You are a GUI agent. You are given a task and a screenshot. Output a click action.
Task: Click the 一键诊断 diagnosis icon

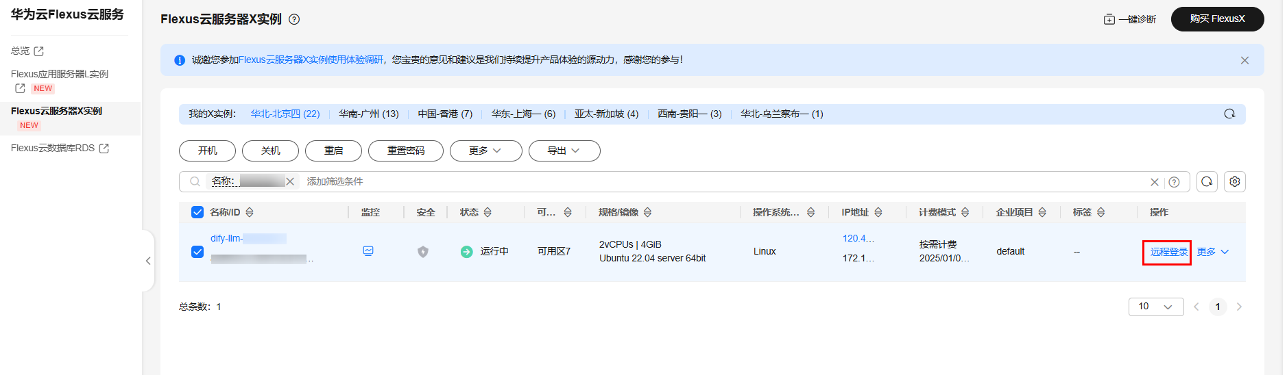1109,19
